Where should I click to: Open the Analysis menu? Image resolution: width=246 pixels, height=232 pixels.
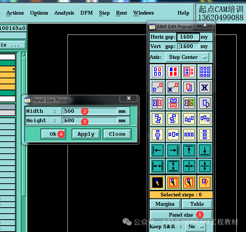[x=64, y=13]
